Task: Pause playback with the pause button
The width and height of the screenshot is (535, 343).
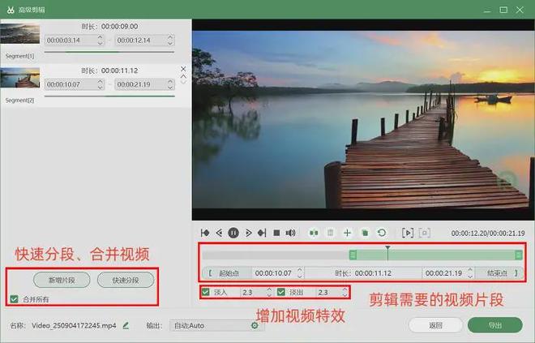Action: [x=233, y=233]
